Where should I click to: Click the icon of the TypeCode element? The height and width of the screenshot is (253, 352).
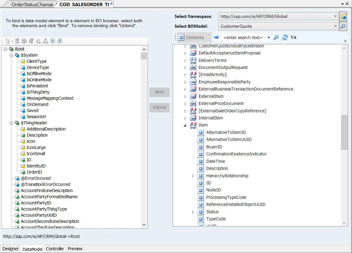pos(200,219)
